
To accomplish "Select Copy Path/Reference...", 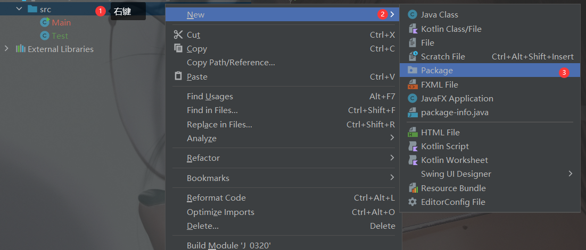I will pyautogui.click(x=283, y=62).
